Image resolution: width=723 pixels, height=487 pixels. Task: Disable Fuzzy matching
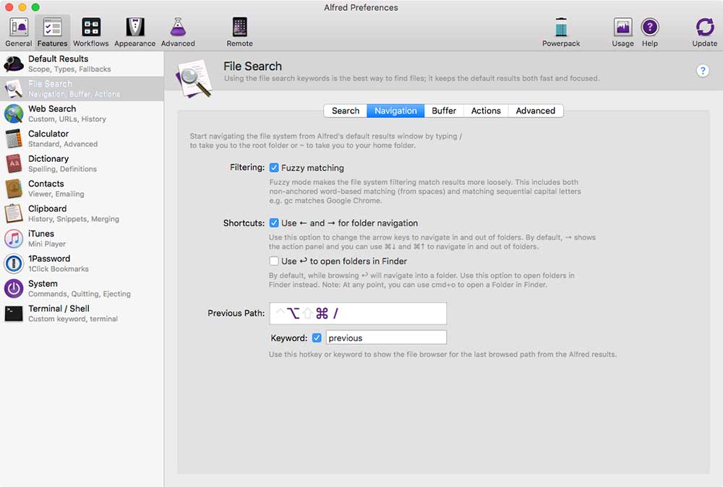(274, 168)
